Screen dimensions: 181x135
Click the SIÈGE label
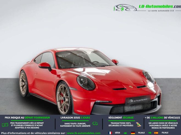(x=117, y=133)
